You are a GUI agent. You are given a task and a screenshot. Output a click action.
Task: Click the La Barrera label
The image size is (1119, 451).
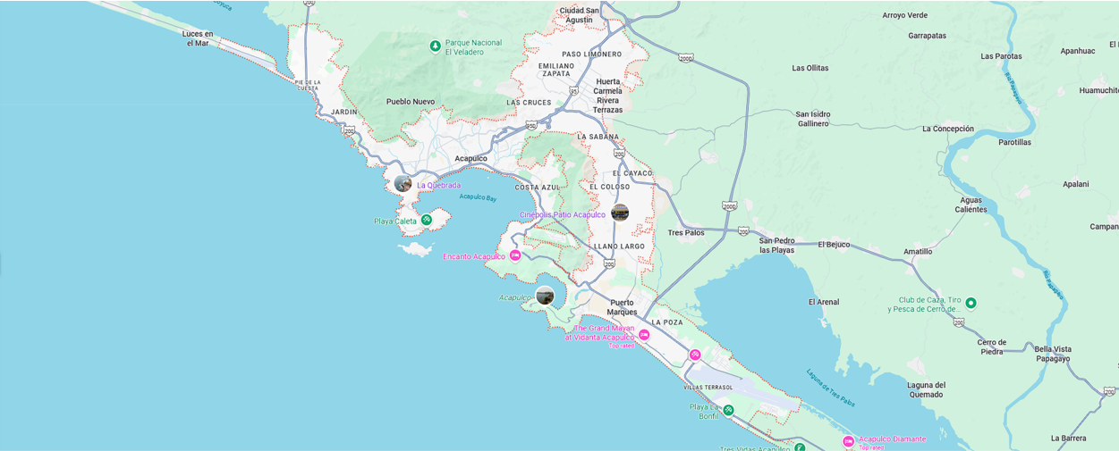(1069, 438)
